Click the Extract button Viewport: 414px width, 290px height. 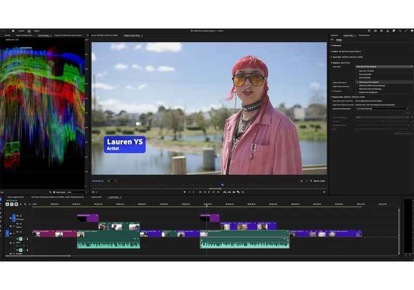(229, 192)
